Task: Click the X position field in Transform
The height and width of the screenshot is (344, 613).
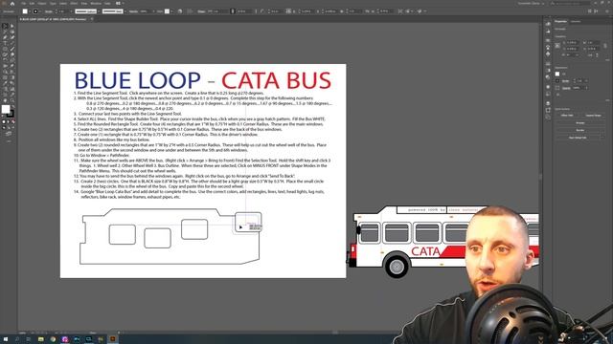Action: 572,42
